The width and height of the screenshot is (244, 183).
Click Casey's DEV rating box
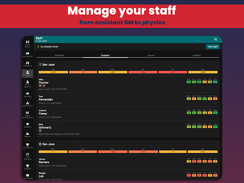[215, 112]
